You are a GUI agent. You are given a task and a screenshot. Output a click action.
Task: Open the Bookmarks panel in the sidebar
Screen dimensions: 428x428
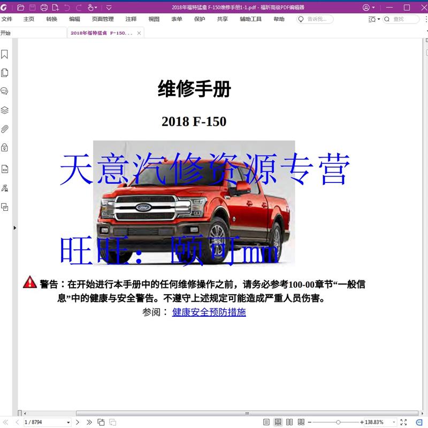pos(5,55)
